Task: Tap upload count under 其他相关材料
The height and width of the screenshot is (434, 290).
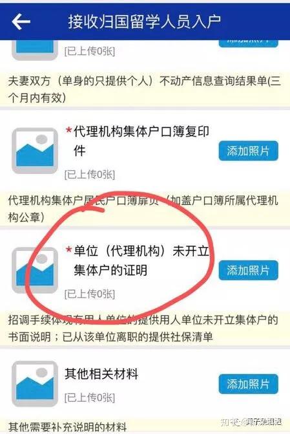Action: (90, 398)
